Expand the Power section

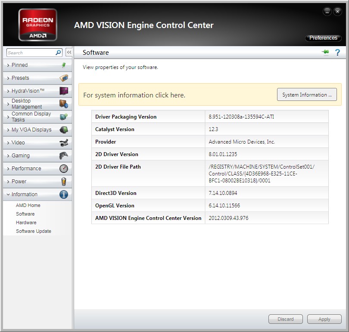click(x=37, y=181)
